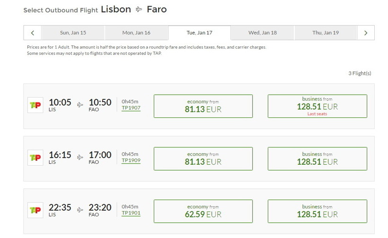Select the Tue, Jan 17 active tab

(199, 33)
